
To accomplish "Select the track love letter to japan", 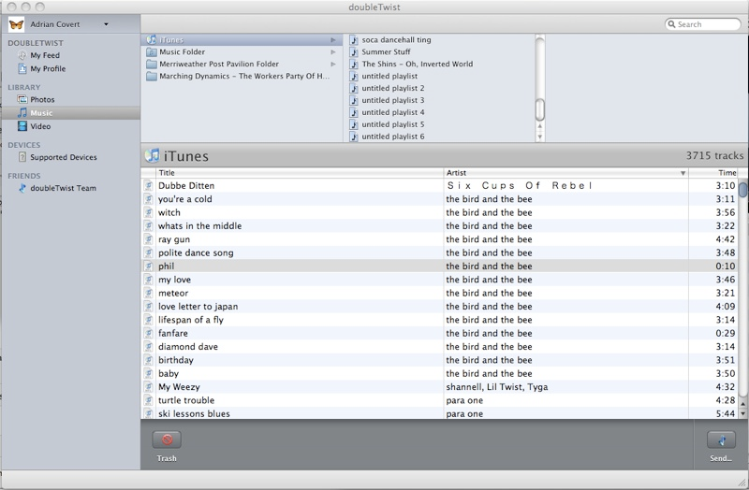I will pyautogui.click(x=439, y=307).
